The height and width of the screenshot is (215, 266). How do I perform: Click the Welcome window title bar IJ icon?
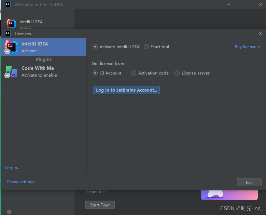pyautogui.click(x=8, y=4)
